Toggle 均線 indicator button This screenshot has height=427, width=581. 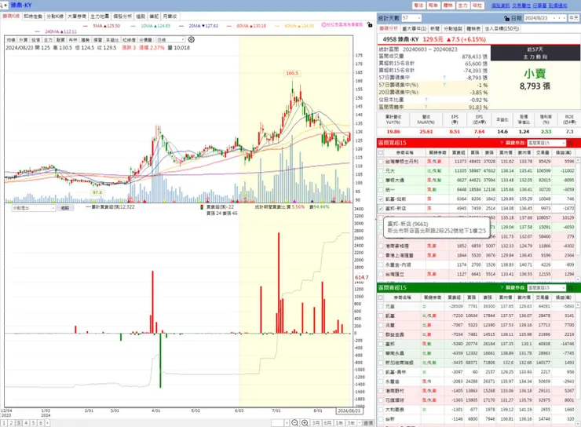[x=10, y=39]
